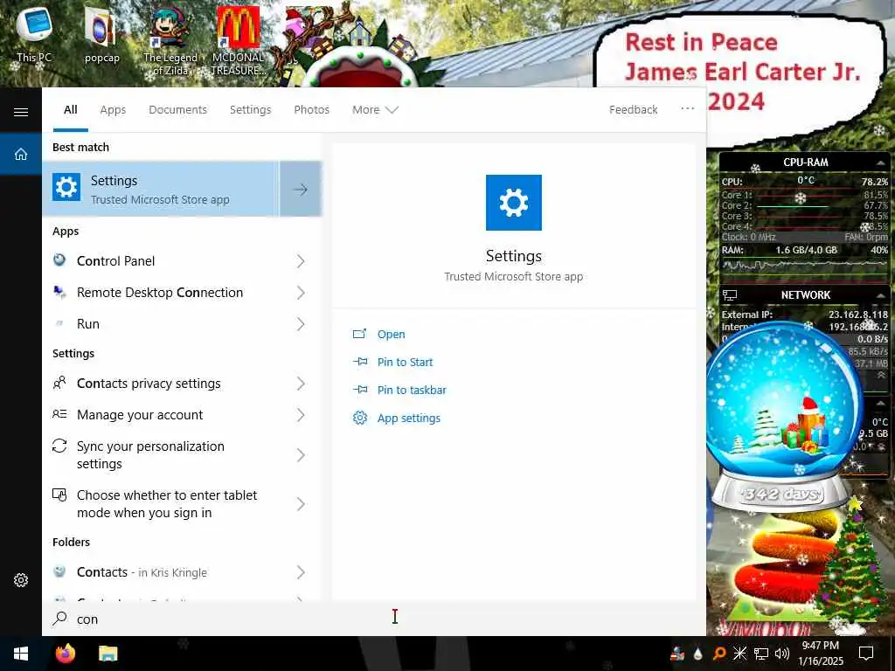Open the Action Center notifications icon
Screen dimensions: 895x671
tap(866, 654)
